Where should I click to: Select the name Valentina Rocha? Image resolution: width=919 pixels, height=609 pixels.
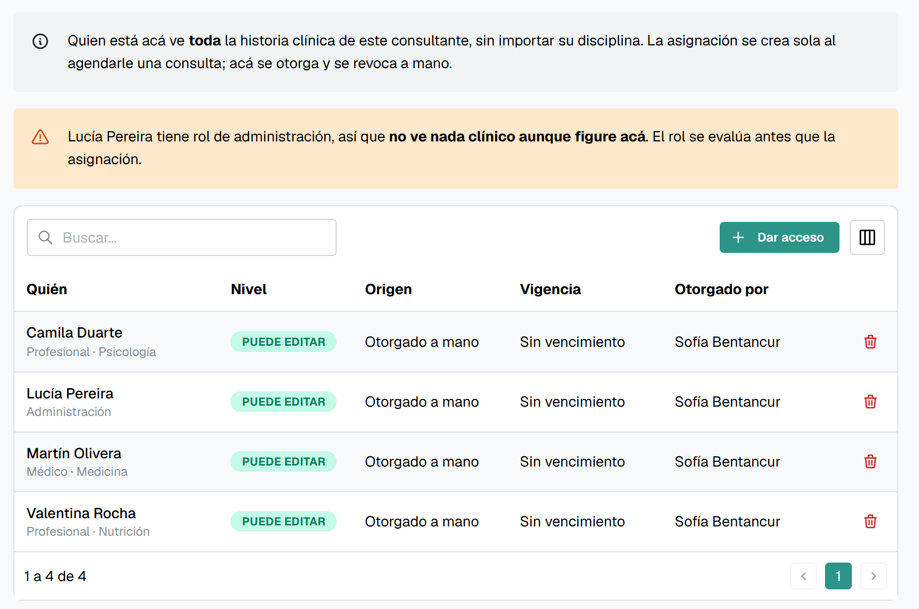[x=81, y=513]
